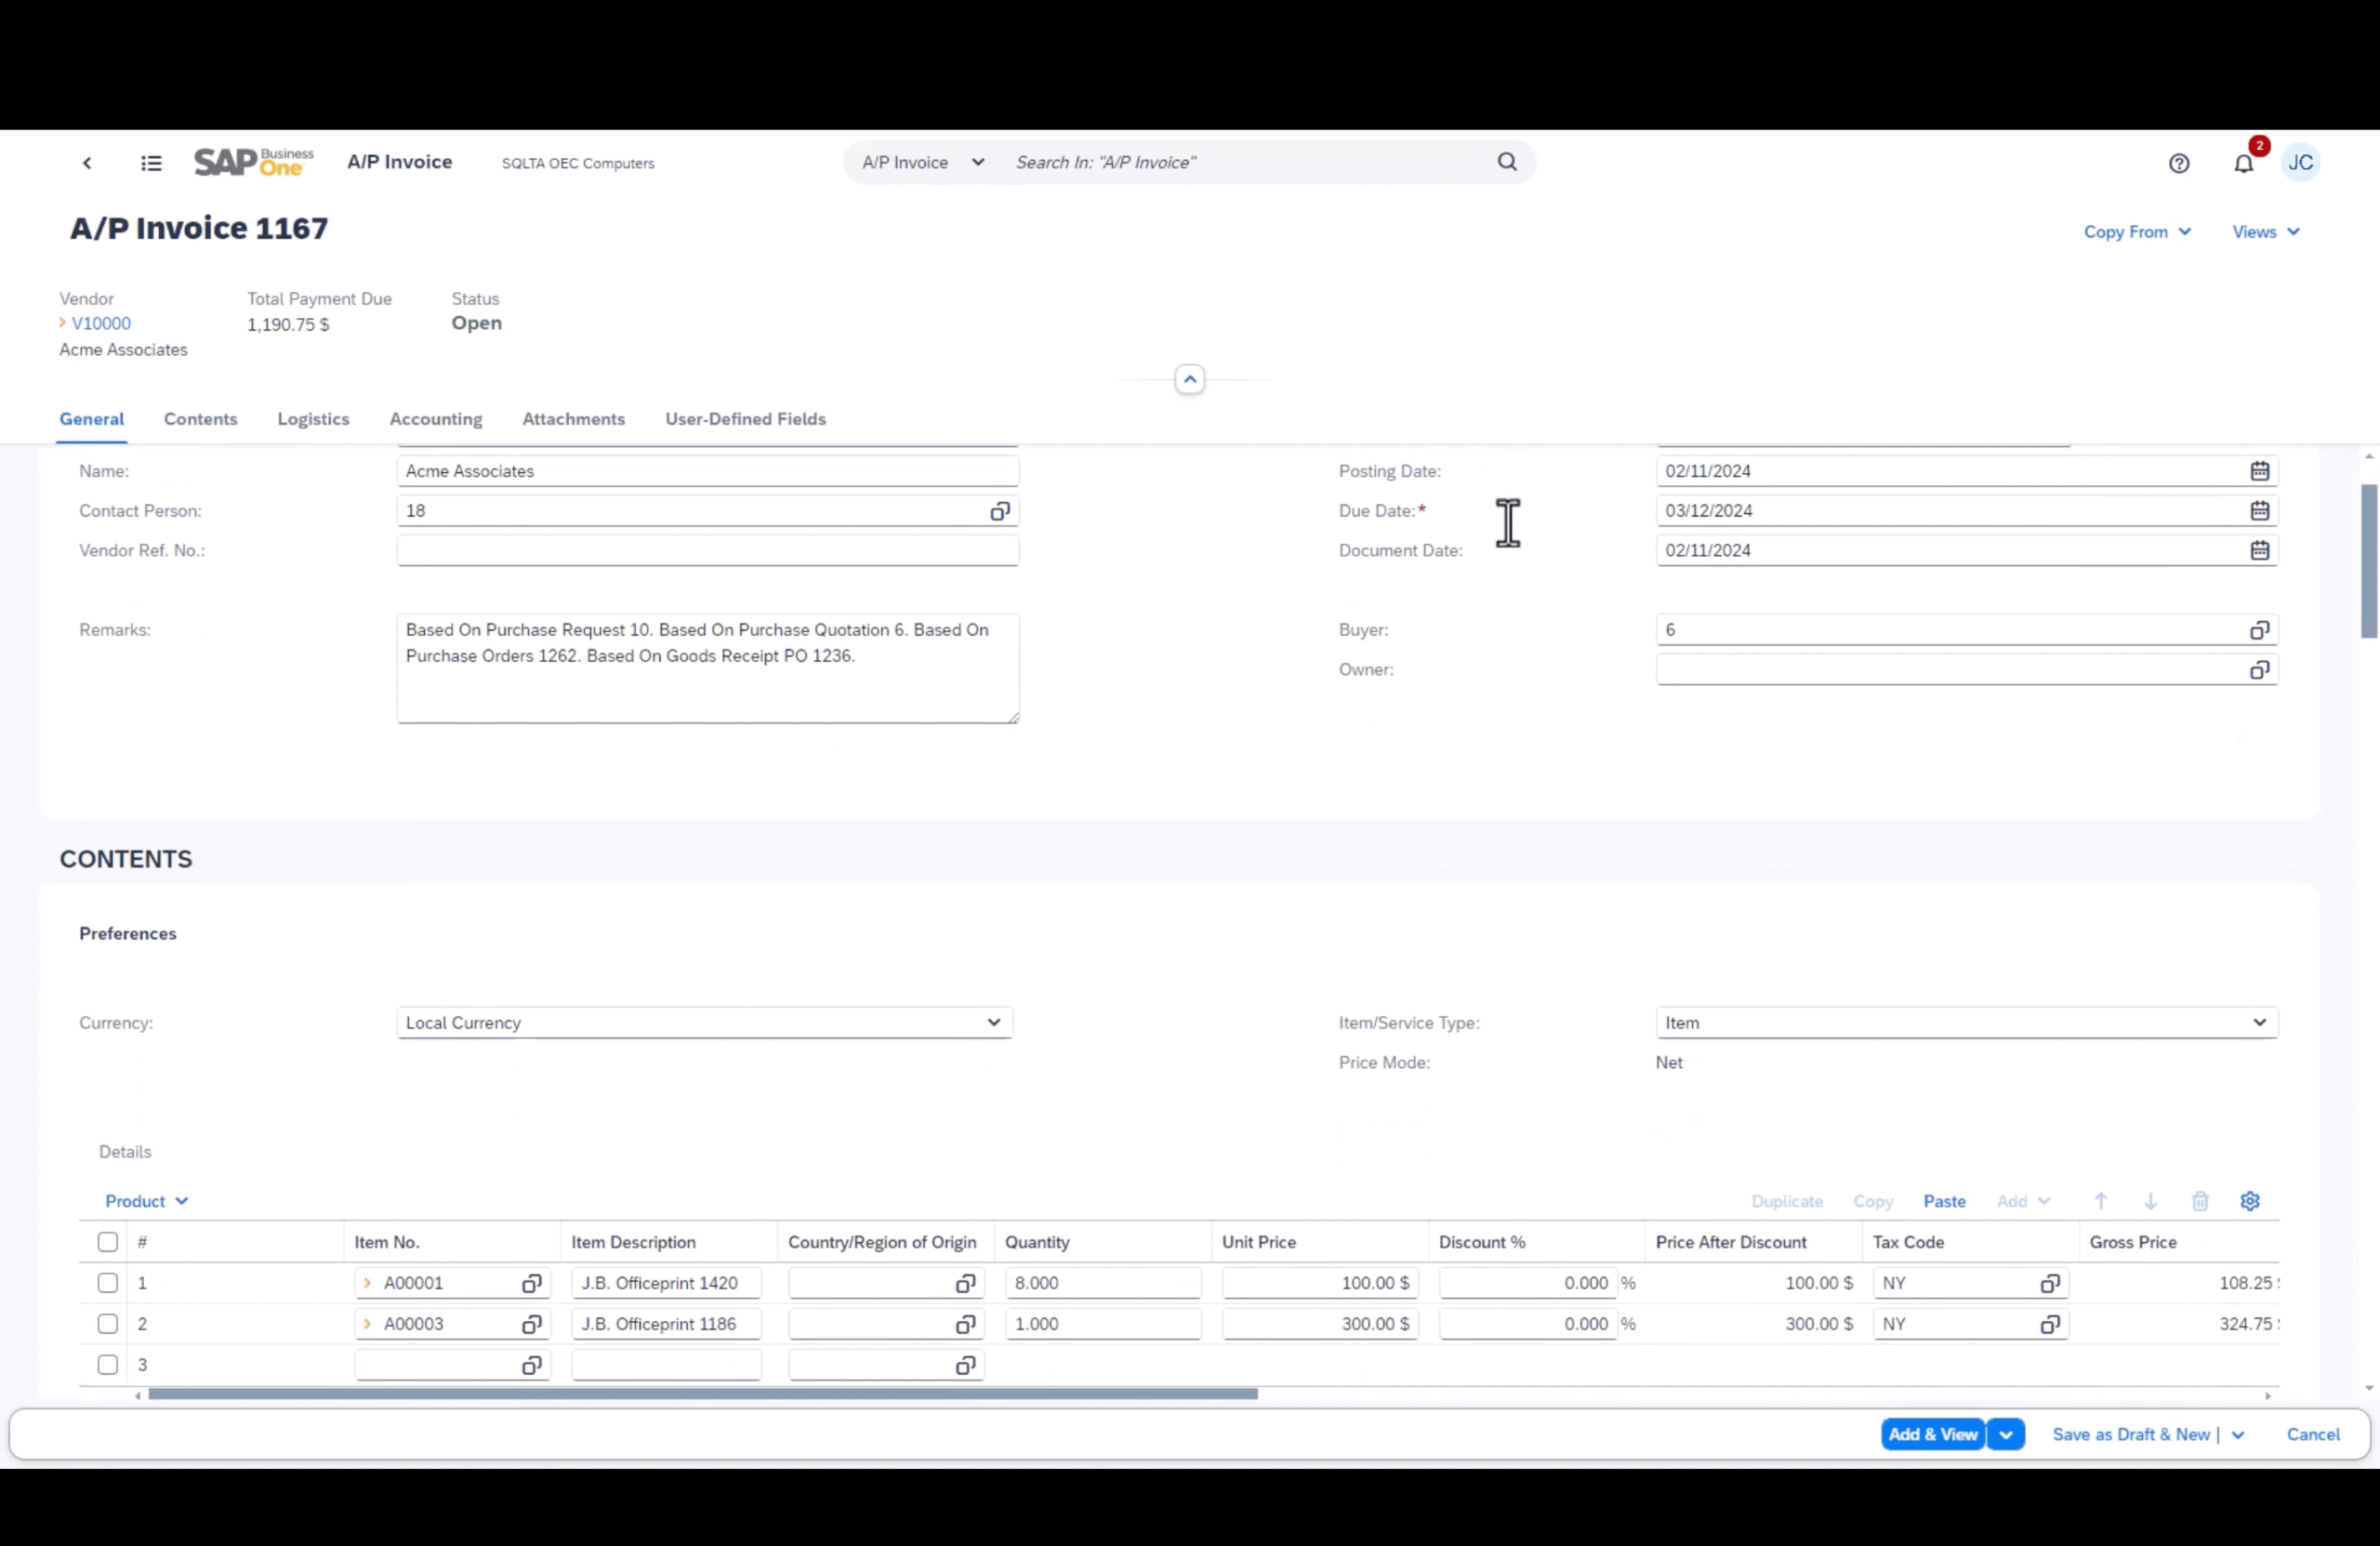Viewport: 2380px width, 1546px height.
Task: Open the V10000 vendor link
Action: tap(101, 323)
